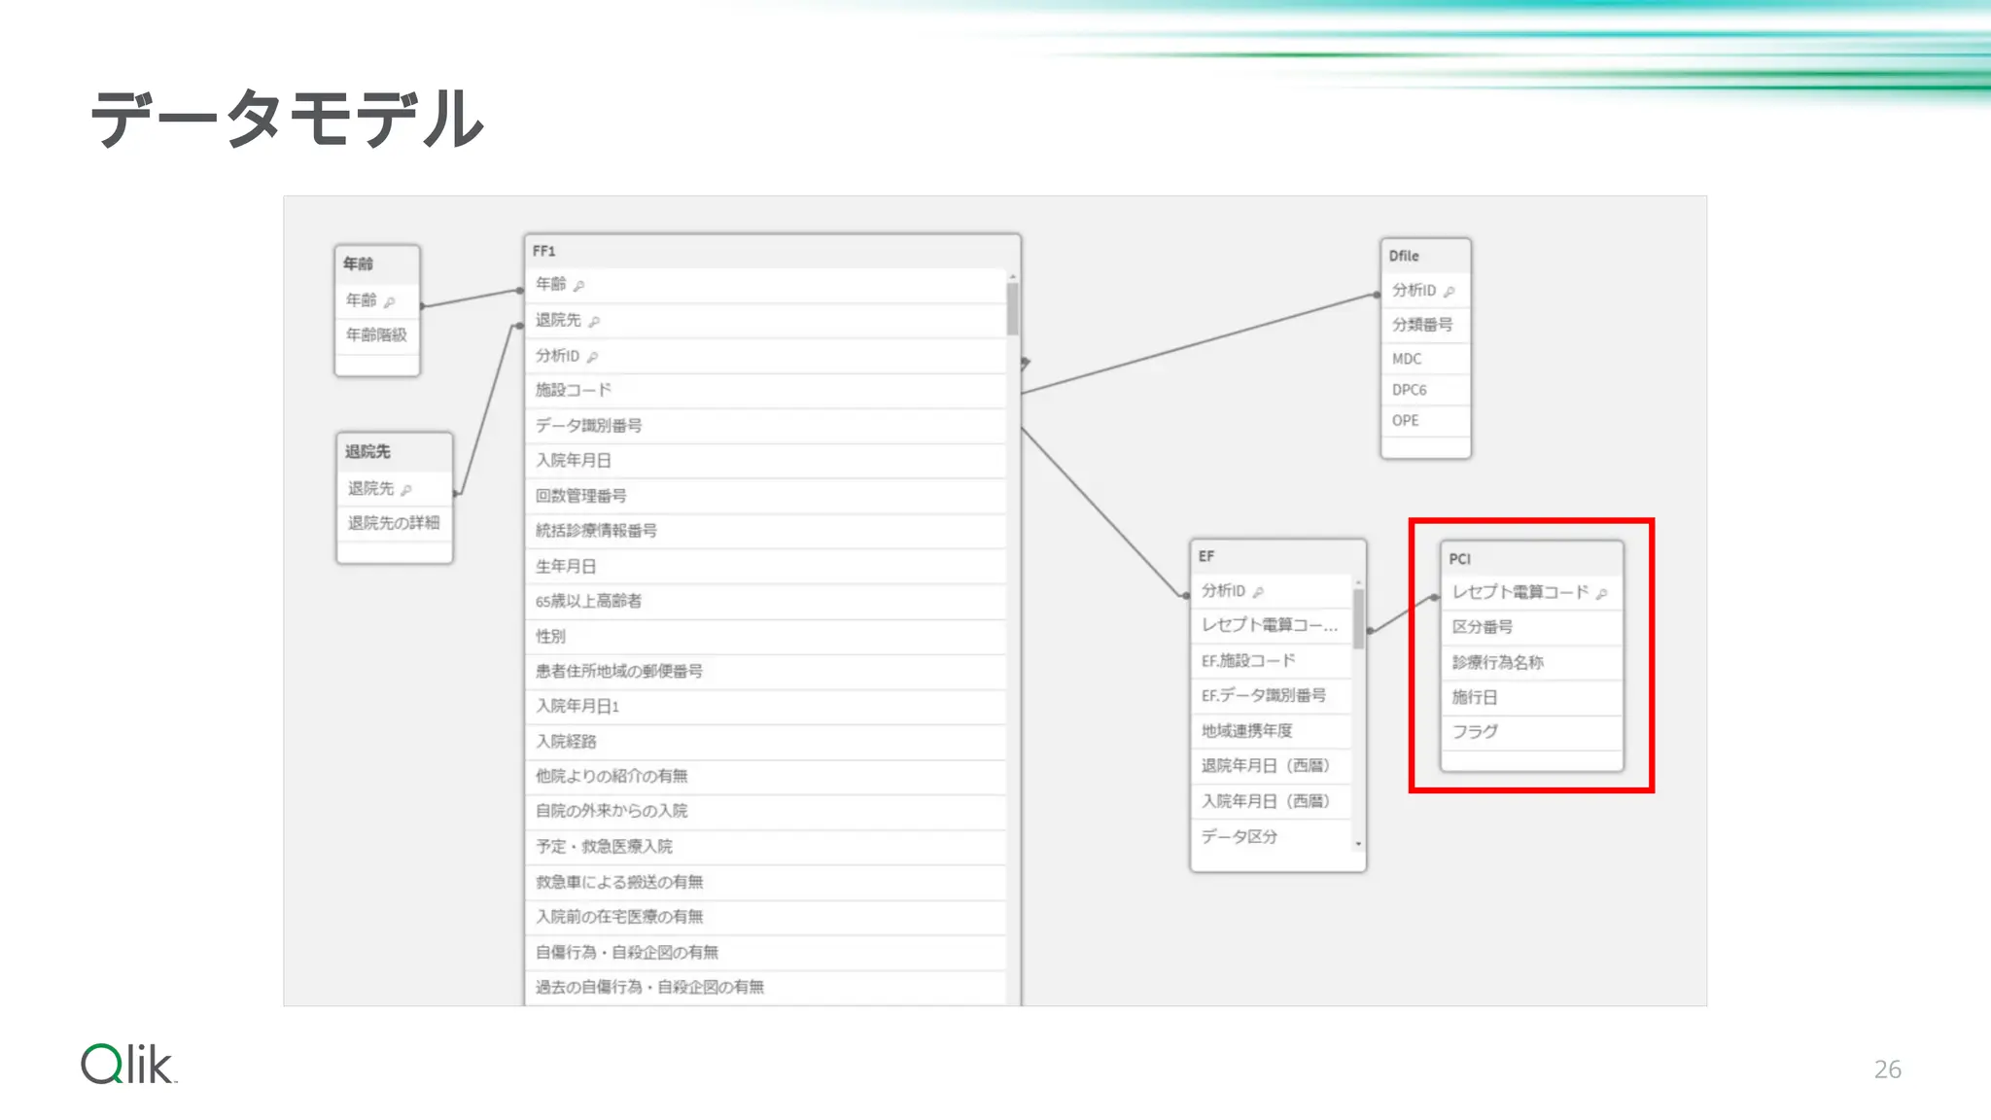The width and height of the screenshot is (1991, 1120).
Task: Click key icon beside 年齢 in FF1 table
Action: tap(578, 286)
